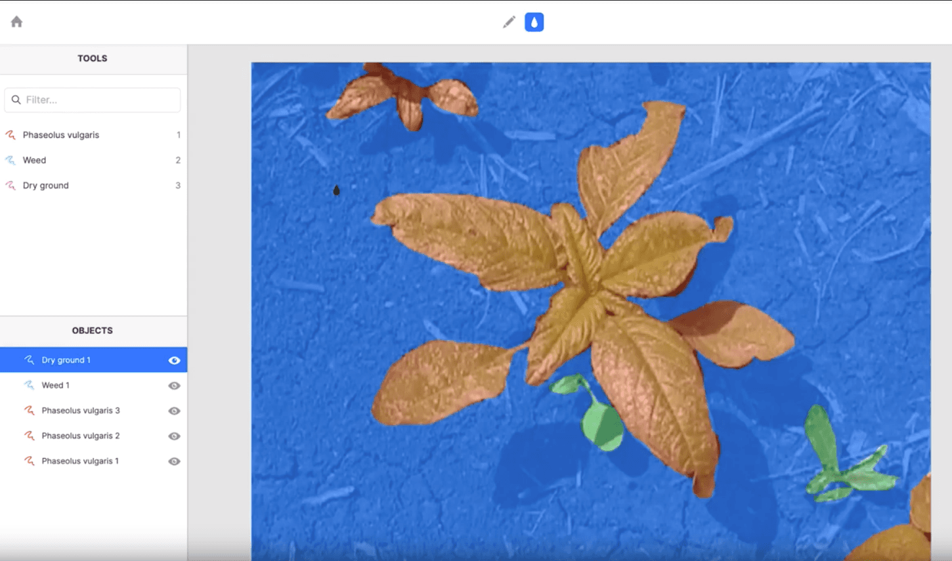Click the small black unmasked spot on the ground
This screenshot has height=561, width=952.
point(336,190)
